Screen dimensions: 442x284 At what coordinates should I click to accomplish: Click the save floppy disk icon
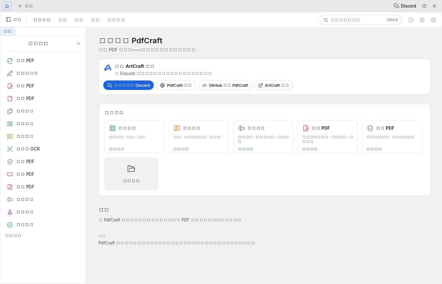(x=422, y=20)
